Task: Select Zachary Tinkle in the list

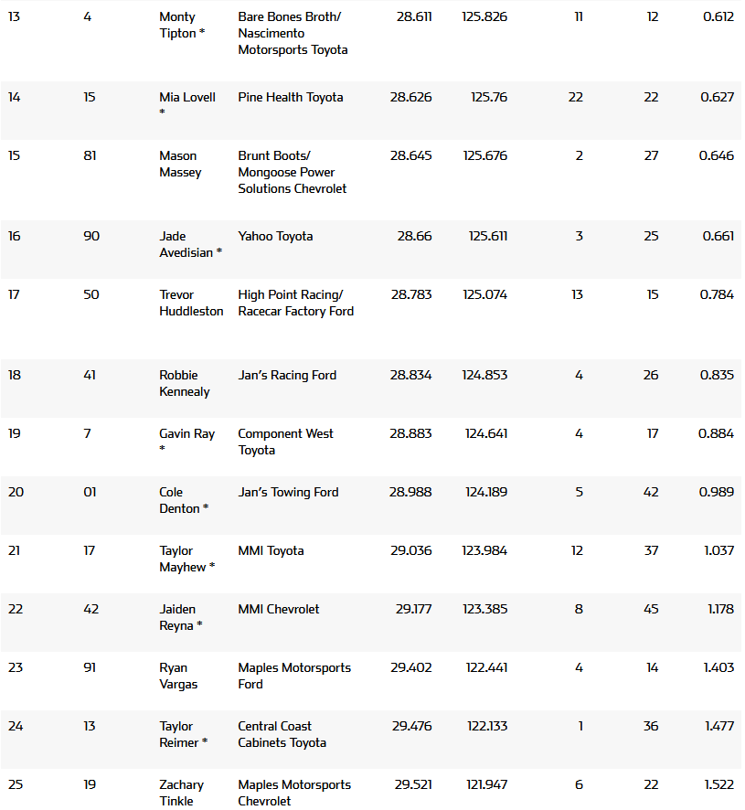Action: click(181, 793)
